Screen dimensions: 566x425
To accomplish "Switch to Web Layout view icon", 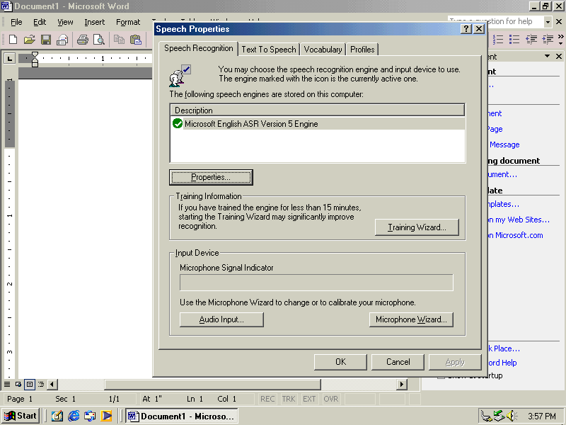I will point(18,384).
